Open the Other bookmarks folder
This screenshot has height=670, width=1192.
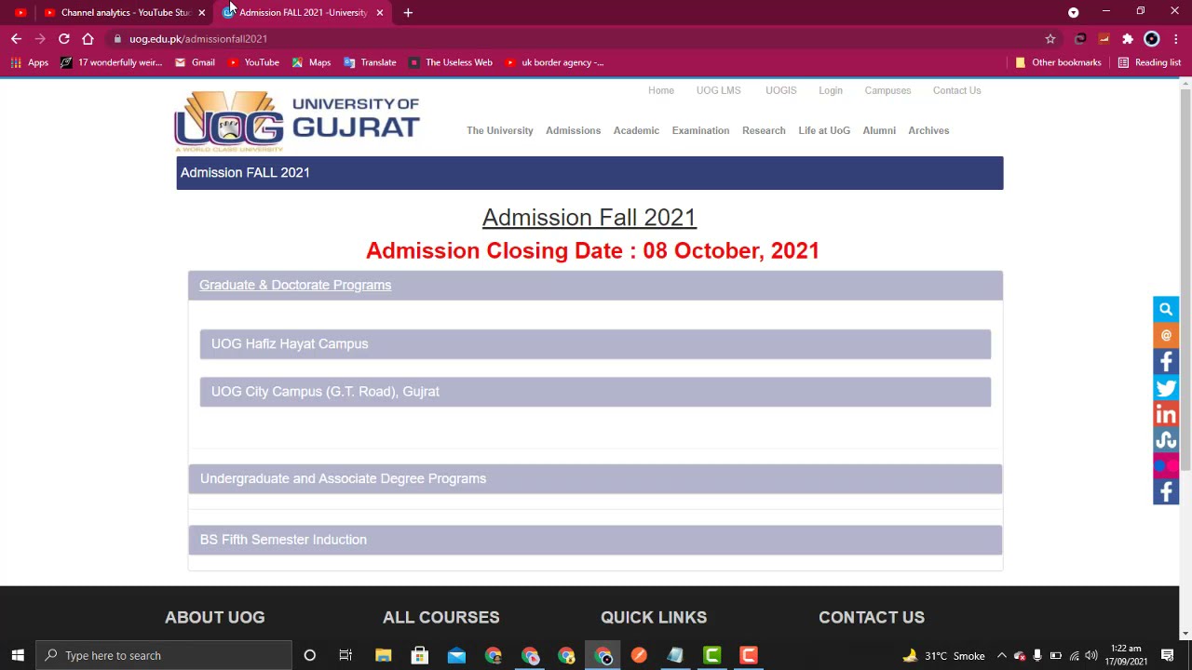(1058, 62)
